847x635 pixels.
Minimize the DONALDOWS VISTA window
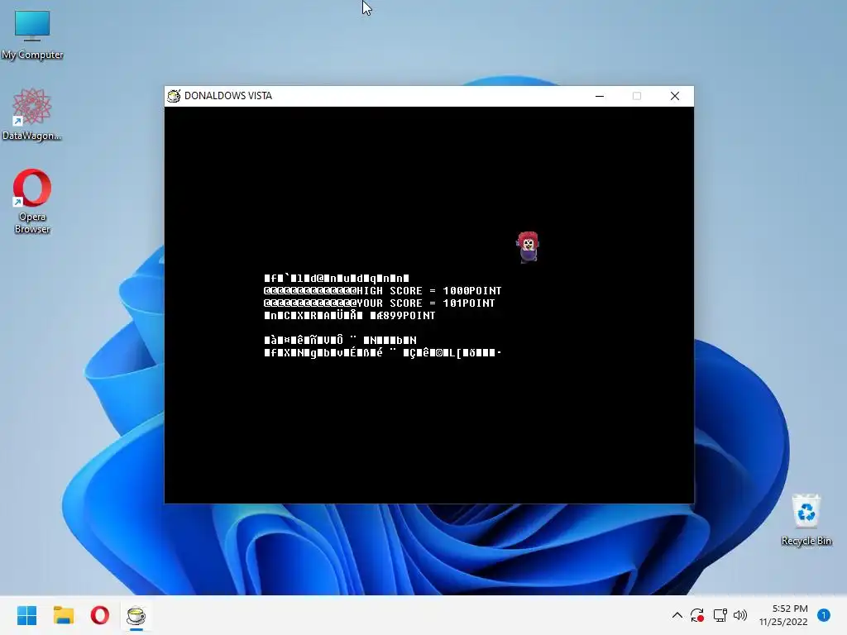[x=600, y=96]
